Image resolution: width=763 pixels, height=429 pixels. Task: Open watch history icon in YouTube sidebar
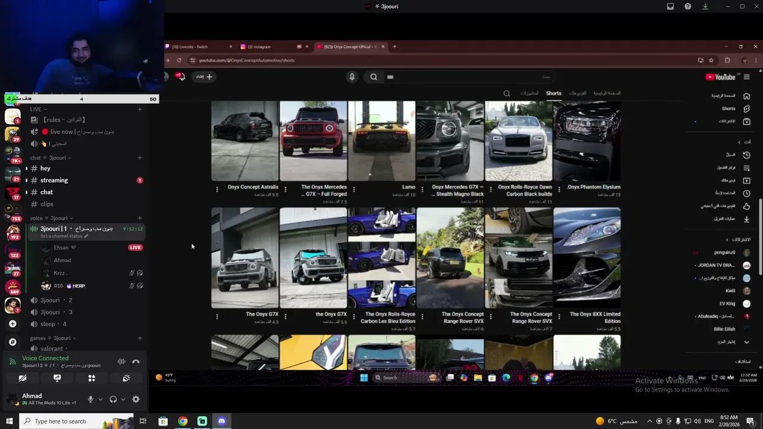point(746,155)
